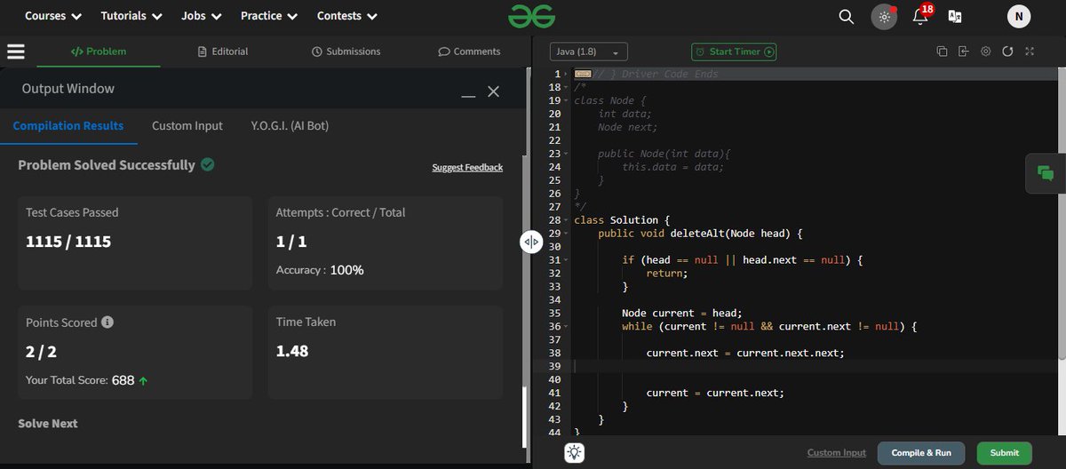Screen dimensions: 1066x469
Task: Click the Custom Input link below editor
Action: pos(836,453)
